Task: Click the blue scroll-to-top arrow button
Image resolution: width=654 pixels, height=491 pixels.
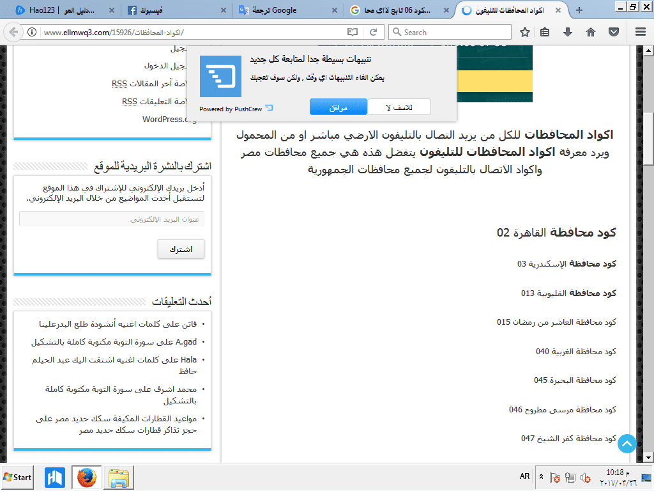Action: tap(627, 444)
